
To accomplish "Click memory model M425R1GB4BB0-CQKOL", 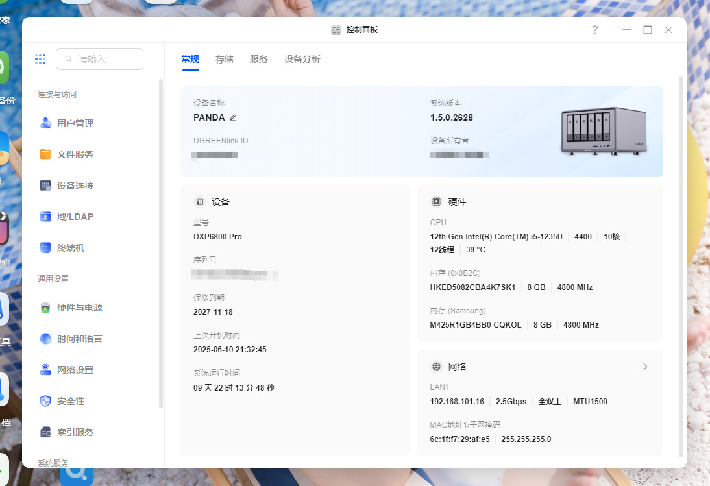I will [x=476, y=325].
